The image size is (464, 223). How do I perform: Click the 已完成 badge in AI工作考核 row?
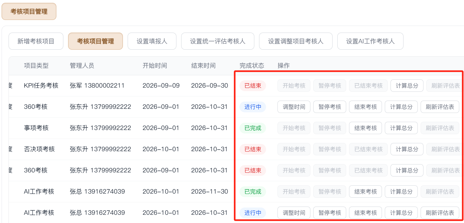[252, 191]
